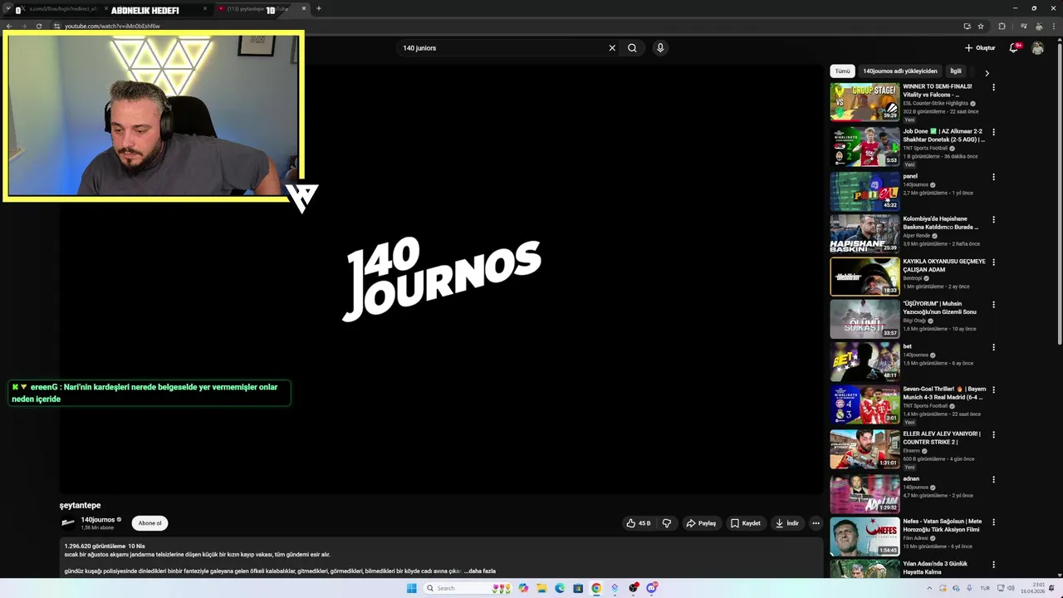Clear the YouTube search box text
The width and height of the screenshot is (1063, 598).
tap(612, 48)
